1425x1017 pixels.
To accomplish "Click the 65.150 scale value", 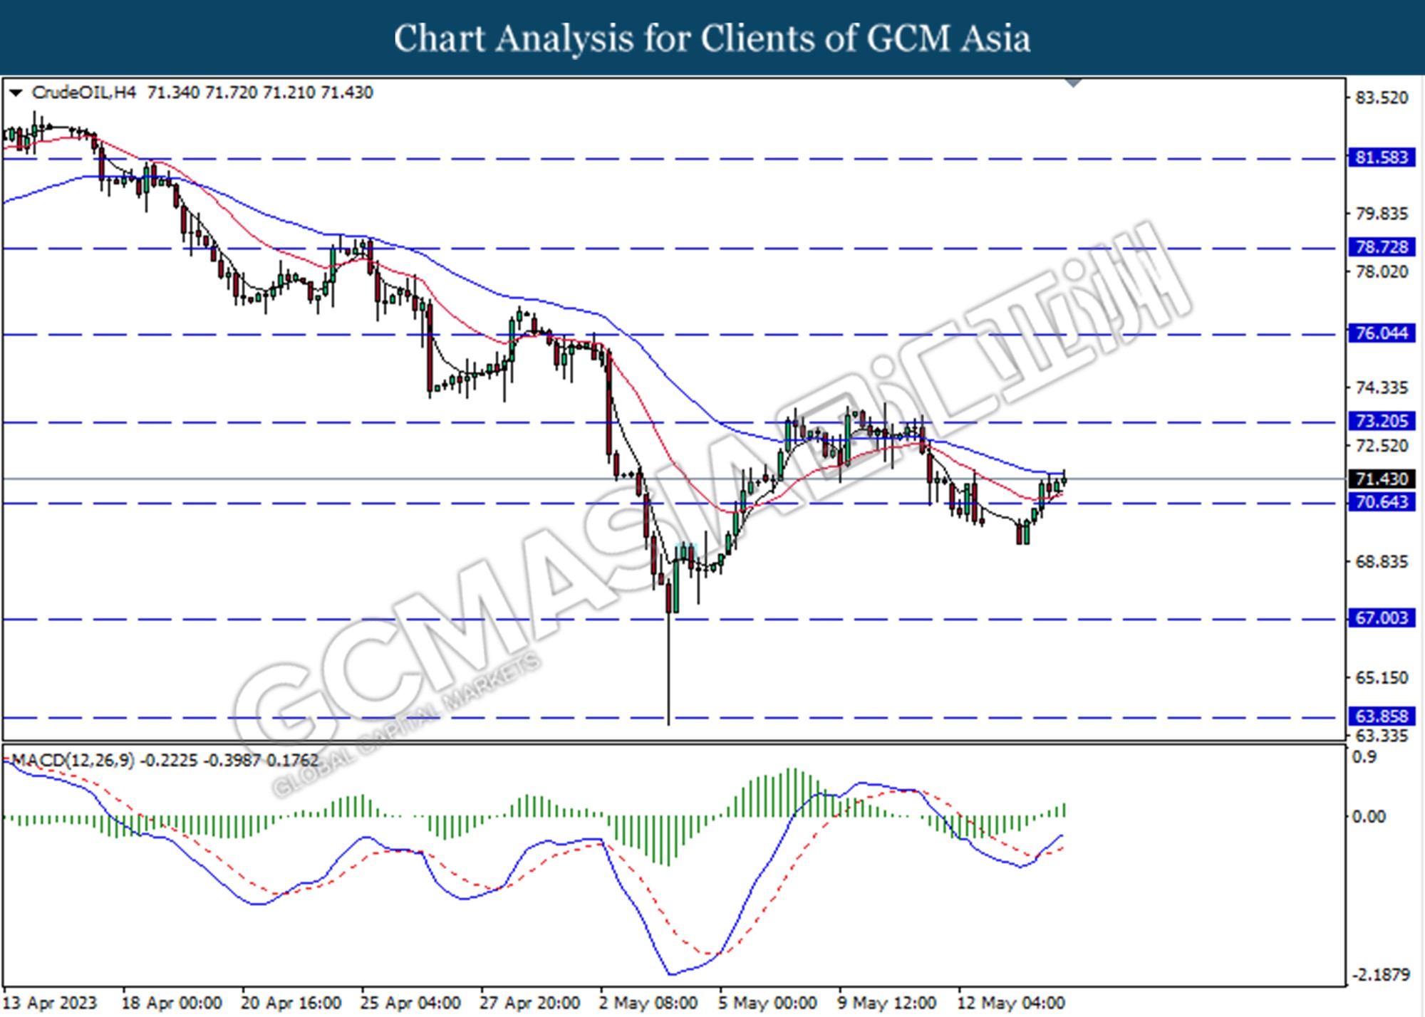I will point(1382,677).
